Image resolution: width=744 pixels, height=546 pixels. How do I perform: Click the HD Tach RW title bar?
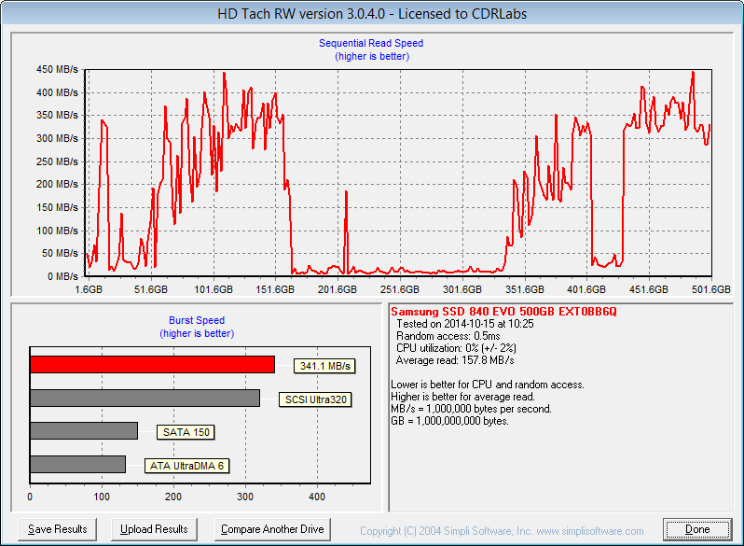tap(371, 14)
